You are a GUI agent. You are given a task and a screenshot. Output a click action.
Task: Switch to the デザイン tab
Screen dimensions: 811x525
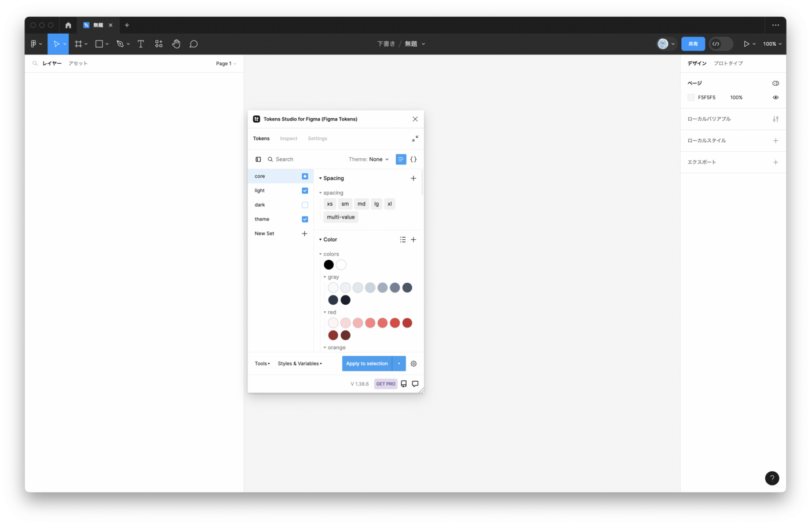tap(697, 63)
